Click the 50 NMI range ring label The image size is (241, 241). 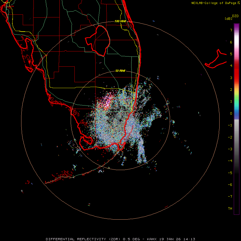(x=120, y=71)
